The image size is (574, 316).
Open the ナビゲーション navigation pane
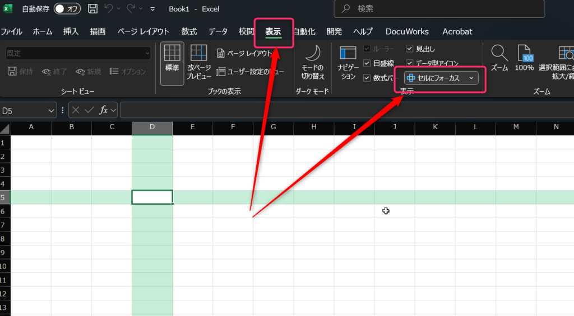click(348, 54)
